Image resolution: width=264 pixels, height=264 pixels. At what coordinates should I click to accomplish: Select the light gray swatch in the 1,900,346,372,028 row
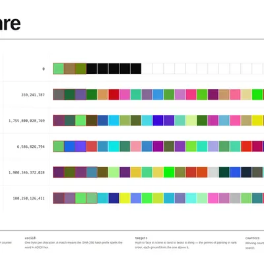coord(213,172)
